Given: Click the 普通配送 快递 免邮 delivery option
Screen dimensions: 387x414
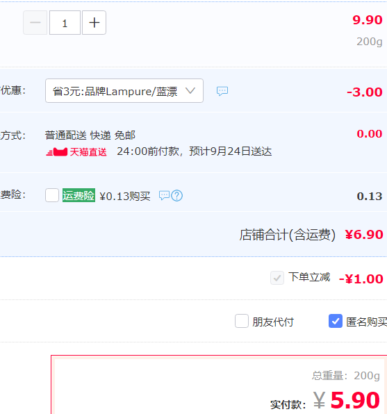Looking at the screenshot, I should click(90, 135).
